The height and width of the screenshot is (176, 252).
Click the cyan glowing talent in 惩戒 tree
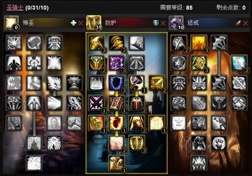click(239, 63)
